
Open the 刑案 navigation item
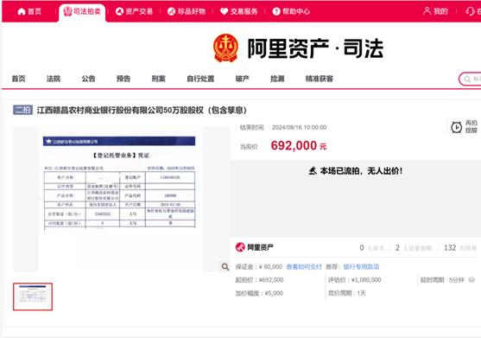click(x=159, y=79)
